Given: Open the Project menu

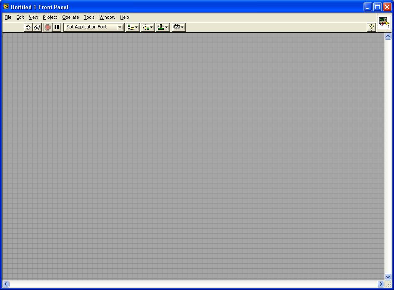Looking at the screenshot, I should click(50, 17).
